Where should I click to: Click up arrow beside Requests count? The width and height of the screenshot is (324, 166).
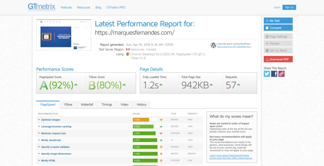[x=239, y=85]
